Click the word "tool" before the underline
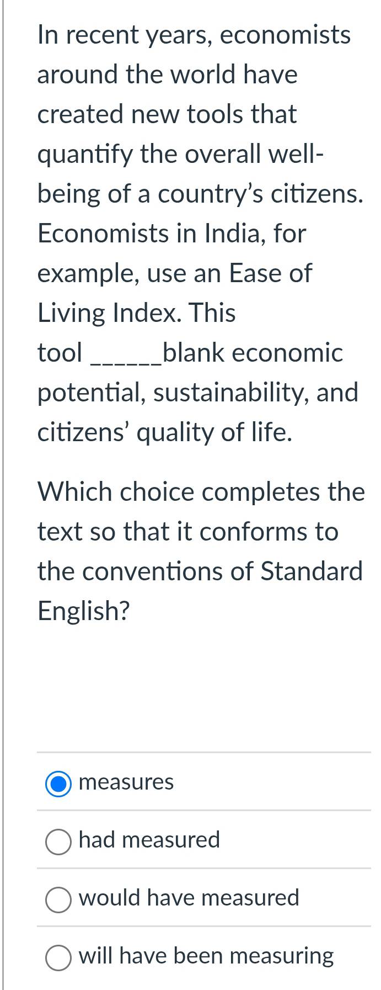 point(60,353)
